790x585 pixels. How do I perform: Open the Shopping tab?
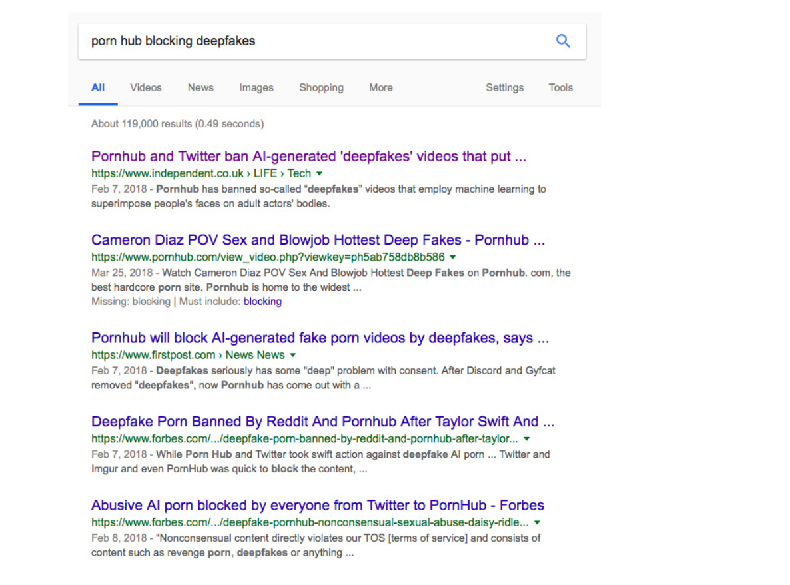point(322,88)
